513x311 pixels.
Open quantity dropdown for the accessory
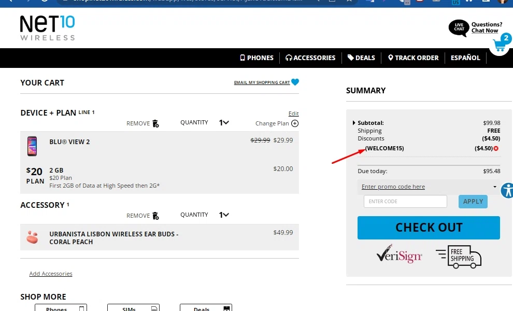click(x=224, y=215)
